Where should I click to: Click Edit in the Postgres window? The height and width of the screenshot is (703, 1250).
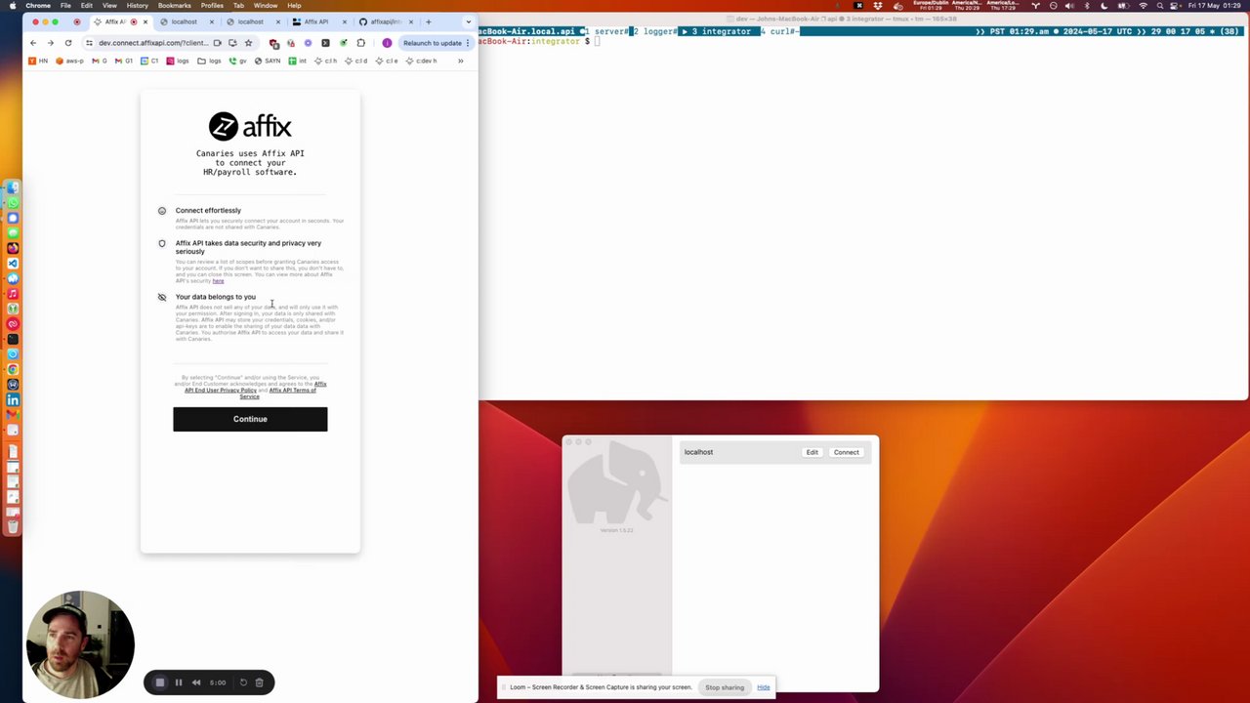812,452
